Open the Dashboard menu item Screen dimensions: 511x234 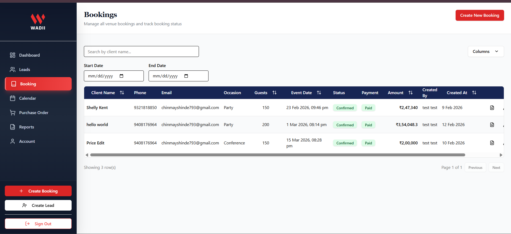[x=38, y=55]
